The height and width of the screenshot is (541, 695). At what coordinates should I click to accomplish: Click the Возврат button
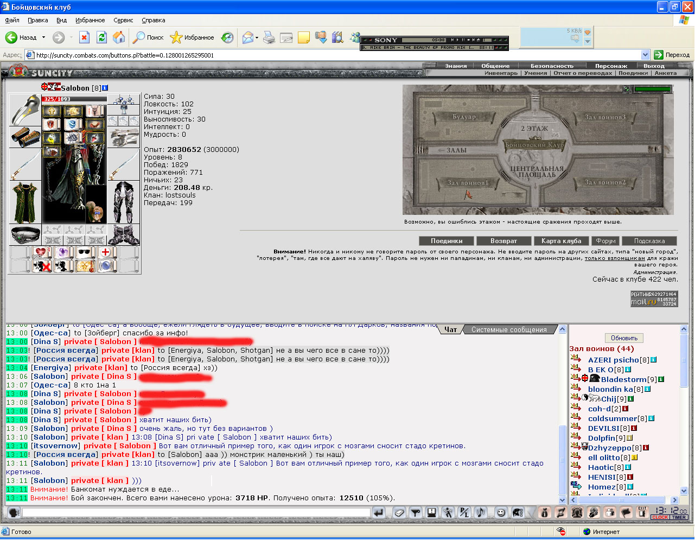pos(503,241)
